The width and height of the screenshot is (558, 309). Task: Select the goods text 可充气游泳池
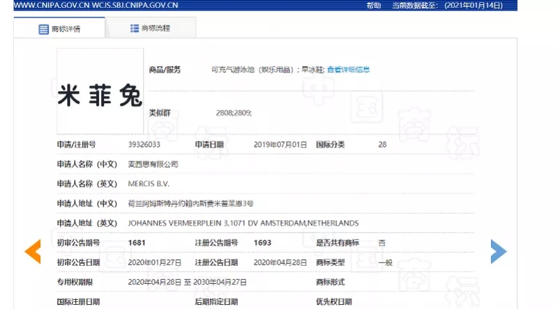[x=233, y=70]
